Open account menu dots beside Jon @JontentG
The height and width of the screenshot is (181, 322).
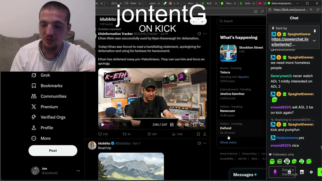click(x=78, y=171)
